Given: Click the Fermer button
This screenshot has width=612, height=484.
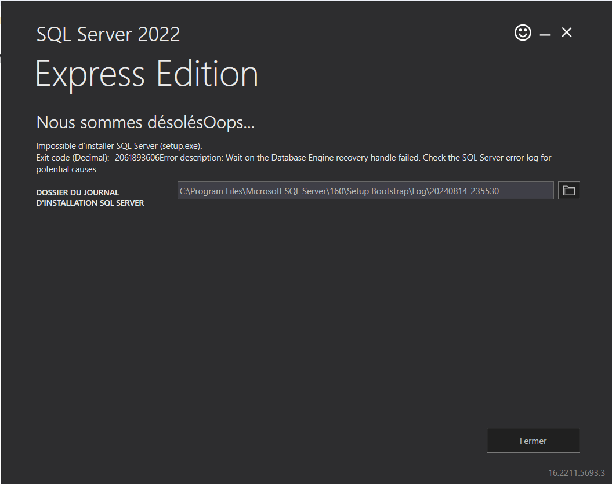Looking at the screenshot, I should pyautogui.click(x=533, y=441).
